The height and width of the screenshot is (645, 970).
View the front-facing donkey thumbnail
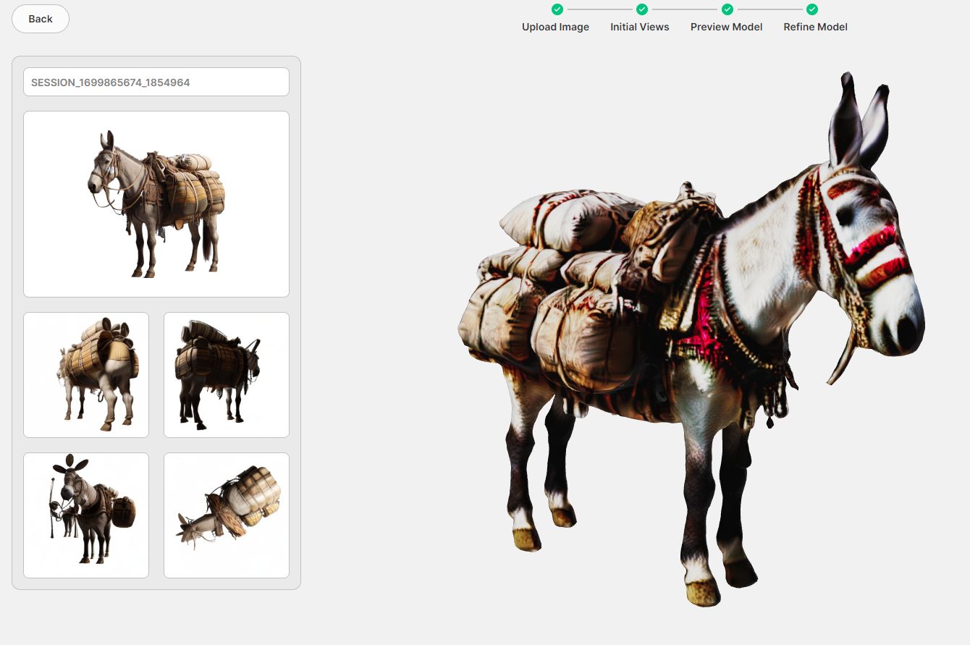point(85,515)
